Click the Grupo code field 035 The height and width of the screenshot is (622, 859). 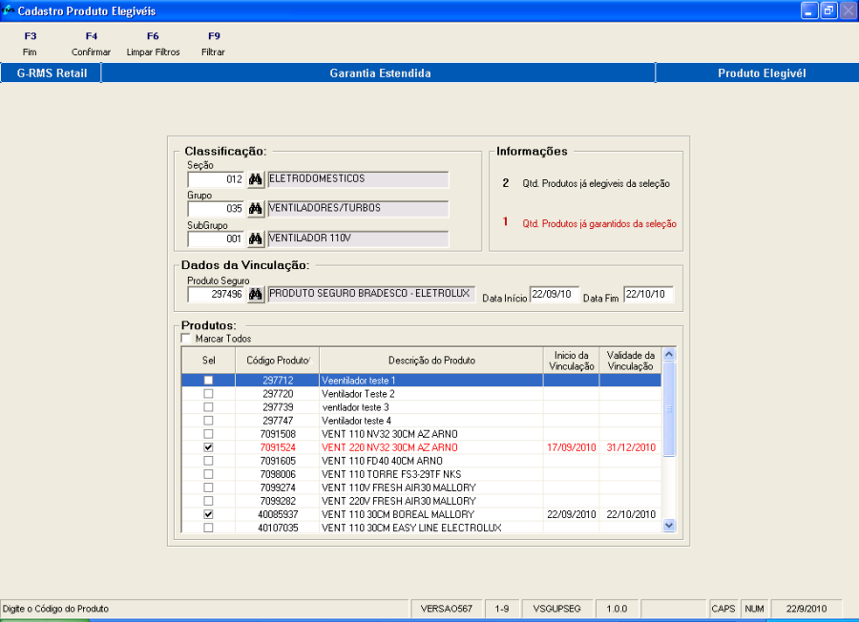216,209
